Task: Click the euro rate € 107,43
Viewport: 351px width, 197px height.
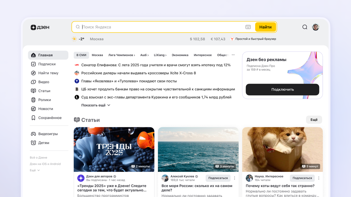Action: tap(218, 39)
